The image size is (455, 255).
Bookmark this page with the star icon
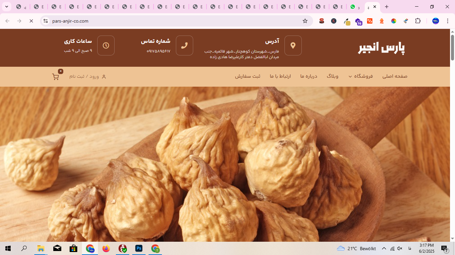305,21
